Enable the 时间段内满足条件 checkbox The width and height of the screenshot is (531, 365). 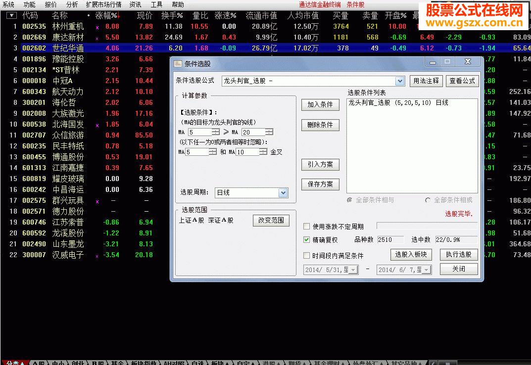coord(306,255)
